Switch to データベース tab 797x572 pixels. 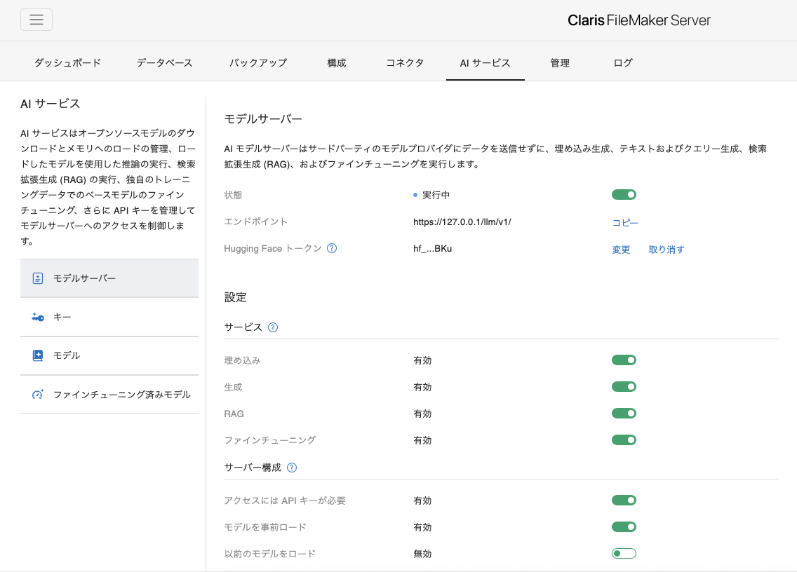(165, 63)
